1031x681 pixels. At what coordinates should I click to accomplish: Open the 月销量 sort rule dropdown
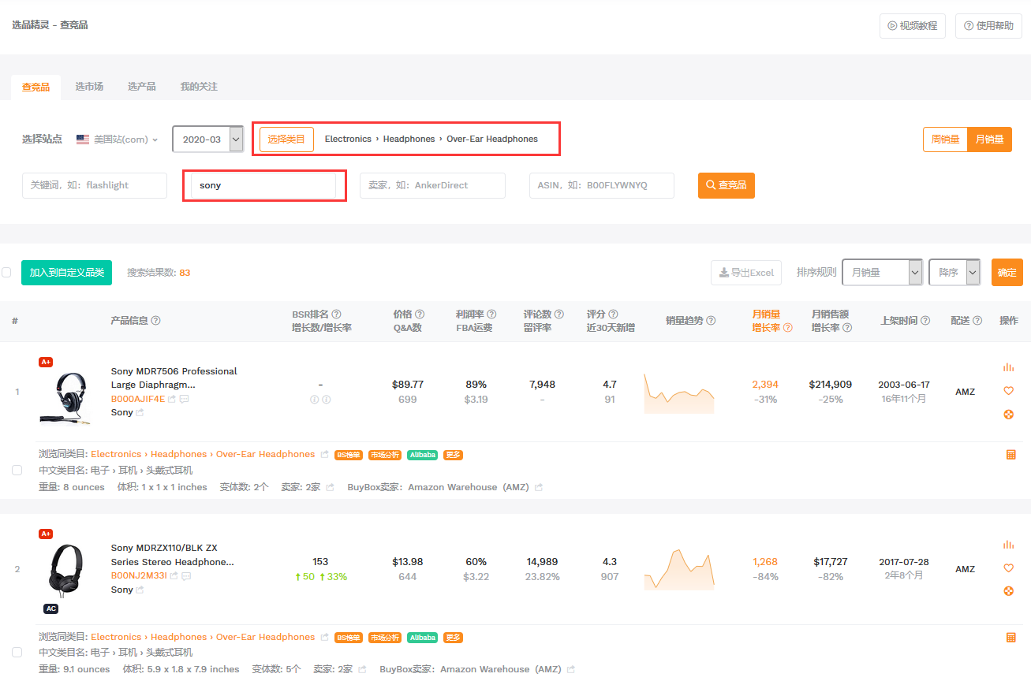(x=882, y=272)
